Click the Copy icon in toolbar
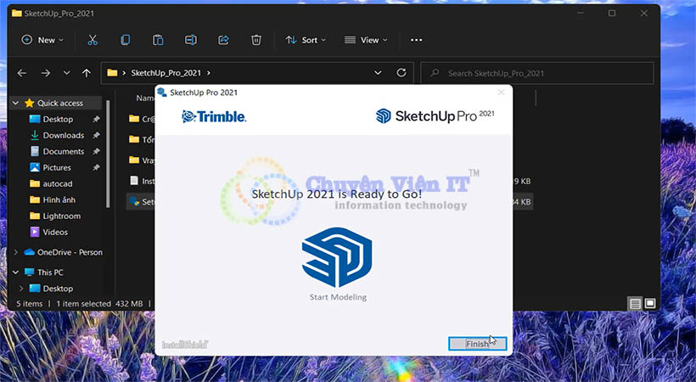Screen dimensions: 696x382 [126, 40]
